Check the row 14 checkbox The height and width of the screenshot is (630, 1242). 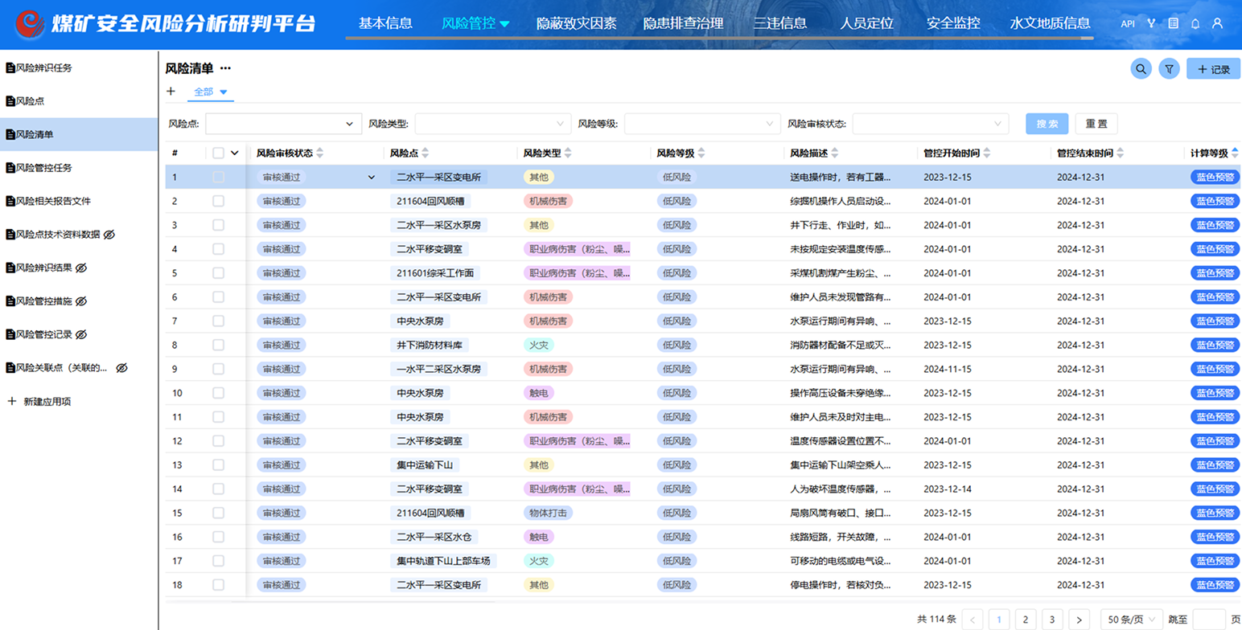click(218, 489)
